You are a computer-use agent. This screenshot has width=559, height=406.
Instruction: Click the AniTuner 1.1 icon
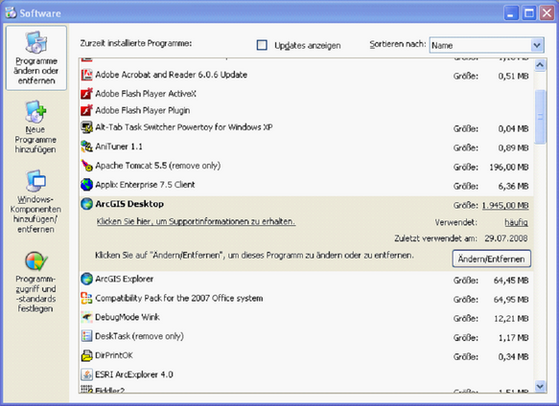tap(86, 147)
